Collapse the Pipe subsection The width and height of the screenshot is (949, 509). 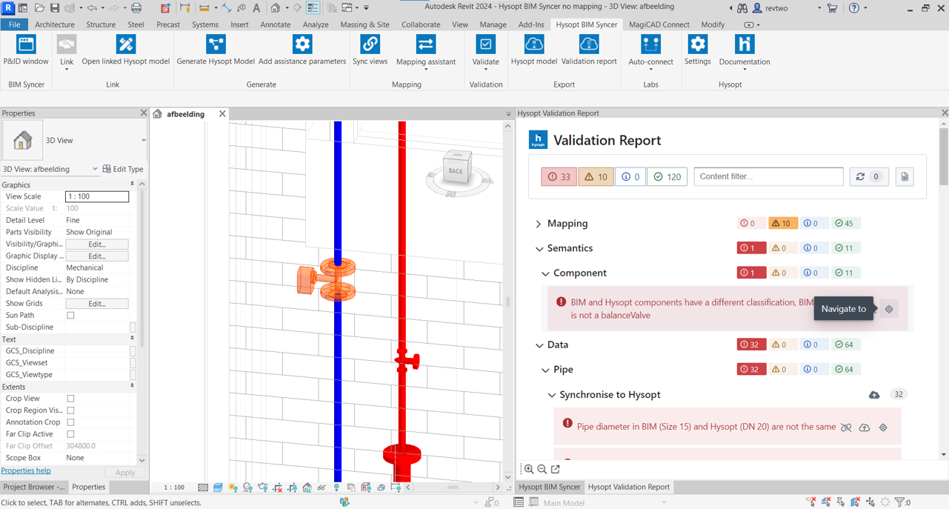click(545, 370)
